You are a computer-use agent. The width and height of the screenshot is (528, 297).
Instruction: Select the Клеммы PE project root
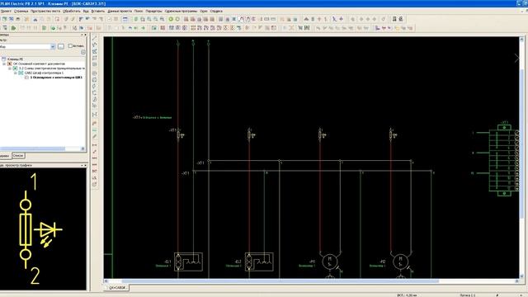click(x=15, y=59)
